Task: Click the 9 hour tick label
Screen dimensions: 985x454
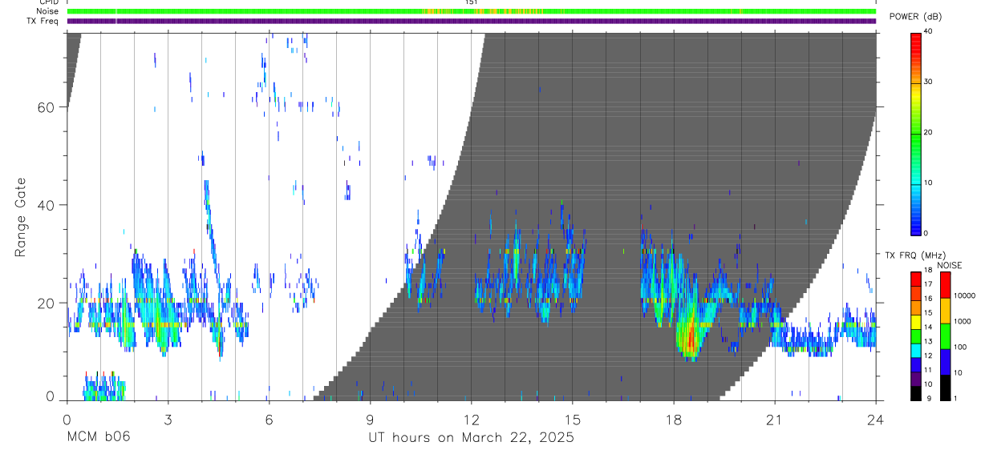Action: [370, 419]
